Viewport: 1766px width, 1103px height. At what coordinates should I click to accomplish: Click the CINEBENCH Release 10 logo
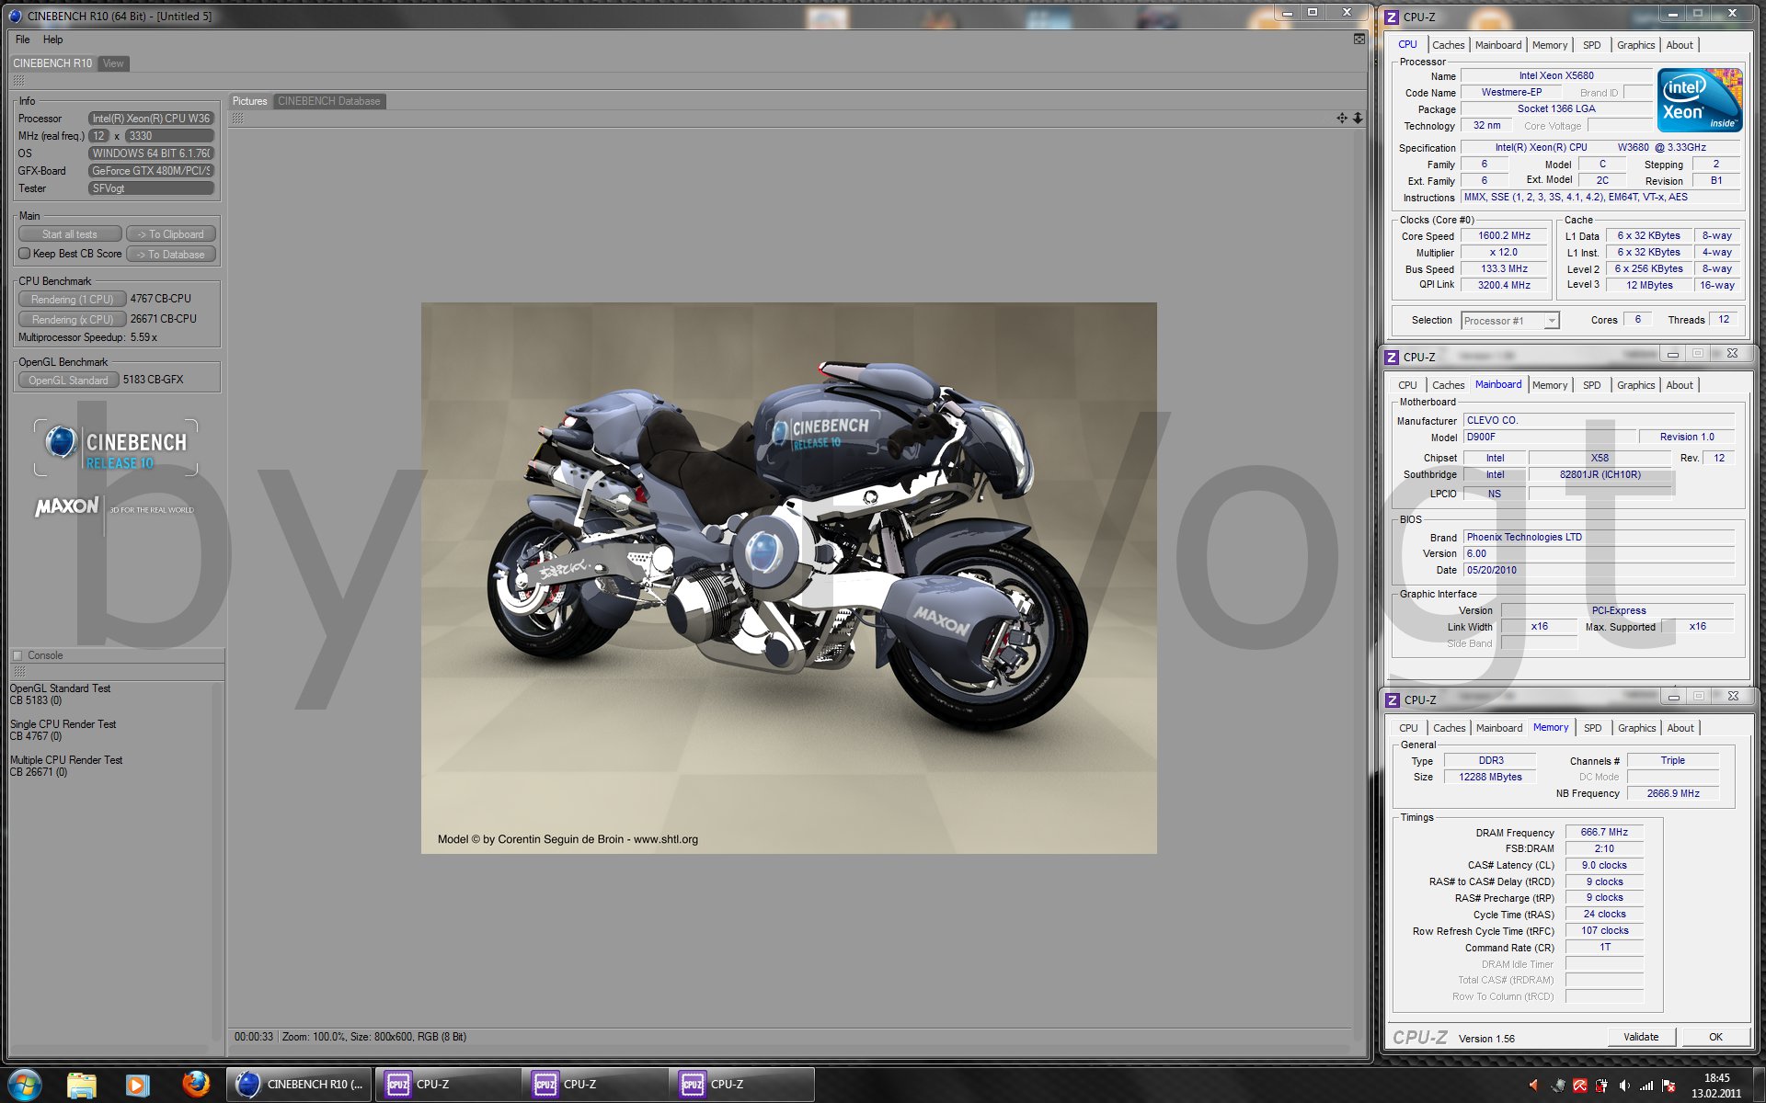tap(116, 448)
